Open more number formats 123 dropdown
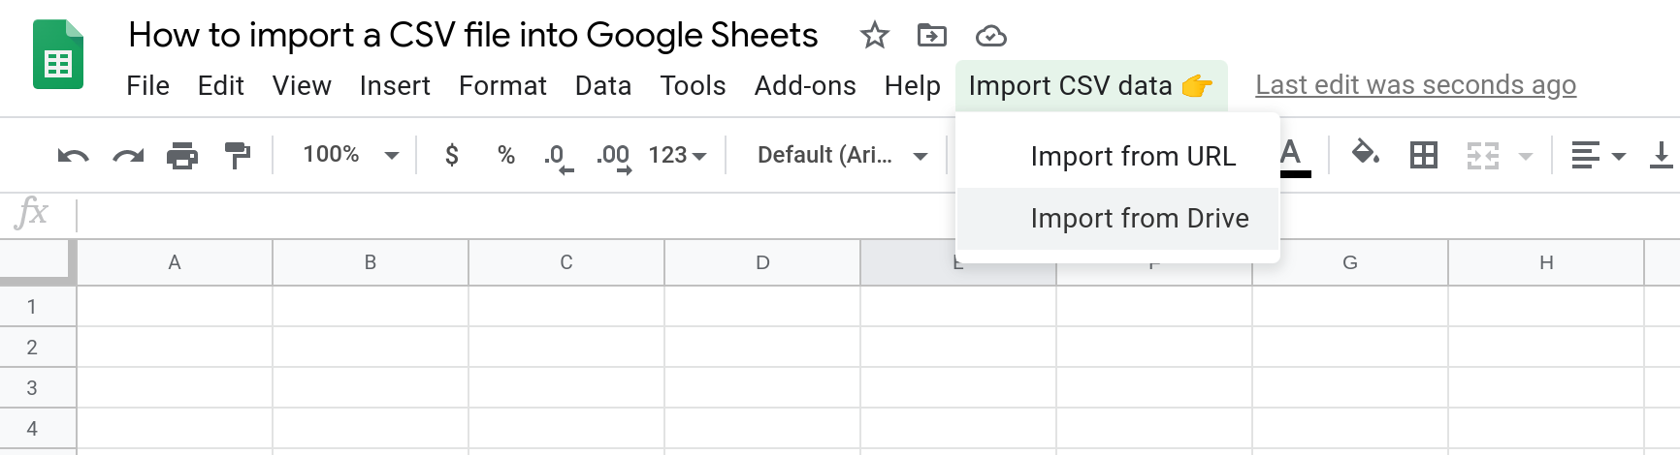 click(677, 155)
